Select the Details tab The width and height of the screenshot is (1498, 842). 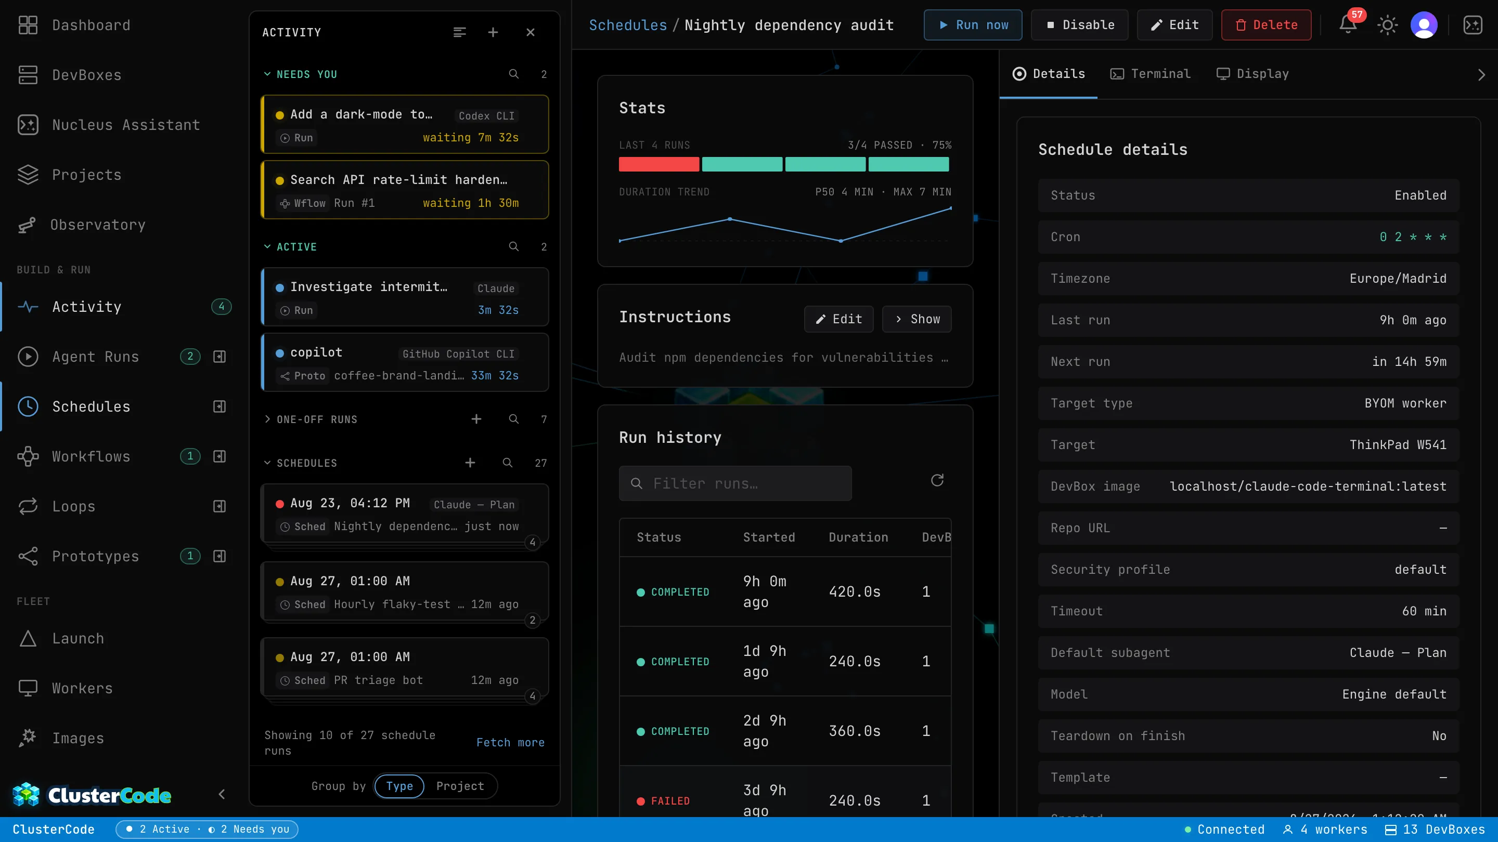(1049, 74)
